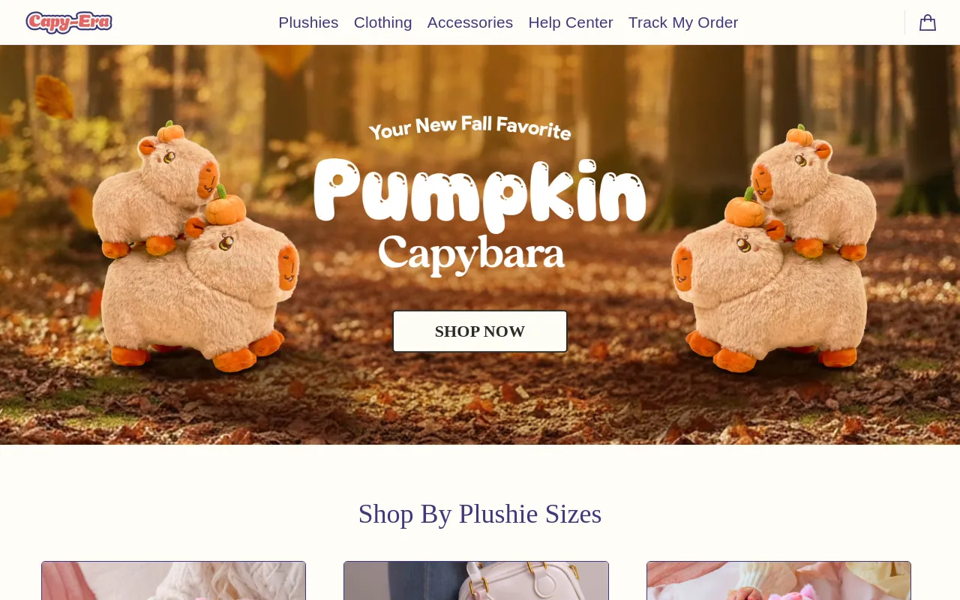The width and height of the screenshot is (960, 600).
Task: Click Your New Fall Favorite tagline
Action: click(470, 128)
